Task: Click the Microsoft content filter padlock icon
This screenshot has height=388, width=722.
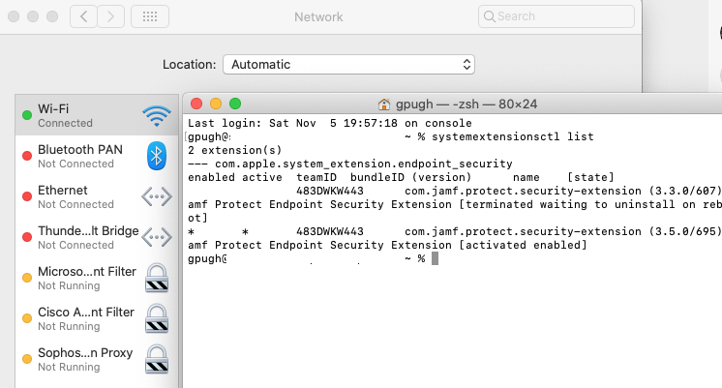Action: click(x=157, y=278)
